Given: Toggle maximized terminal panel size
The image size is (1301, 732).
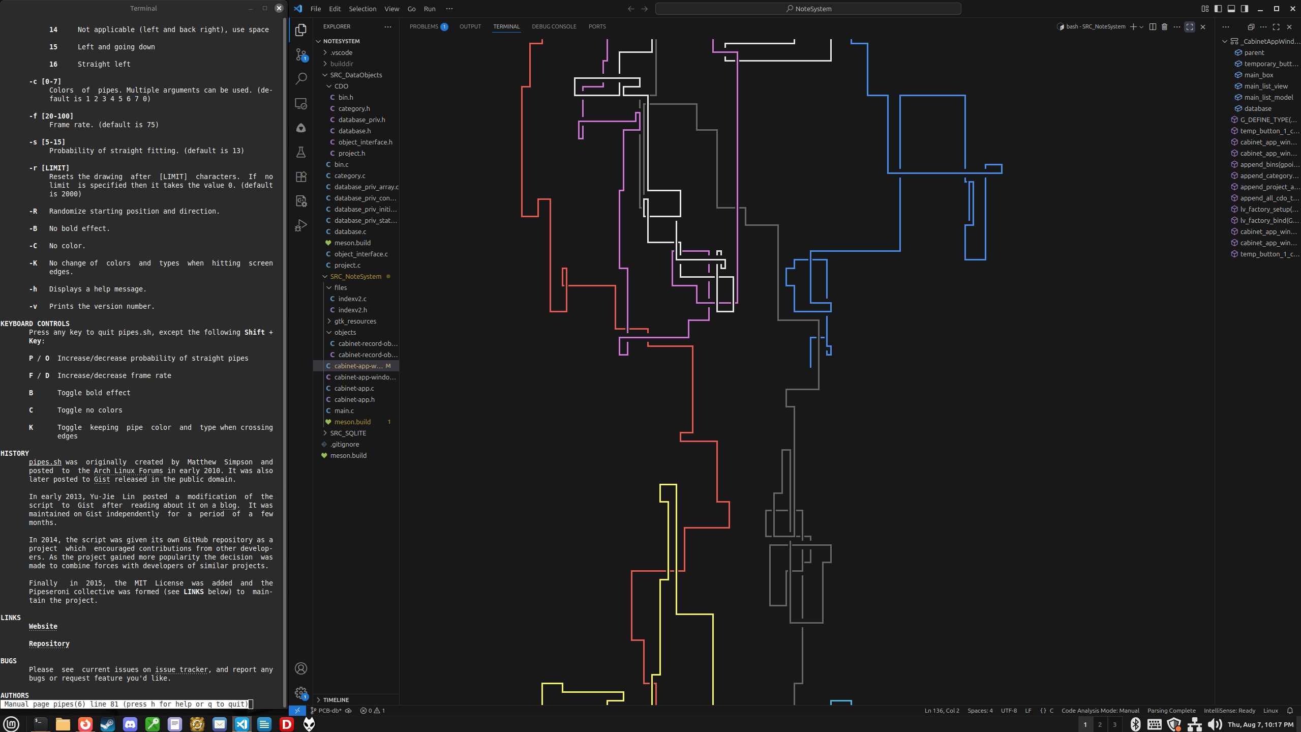Looking at the screenshot, I should coord(1190,26).
